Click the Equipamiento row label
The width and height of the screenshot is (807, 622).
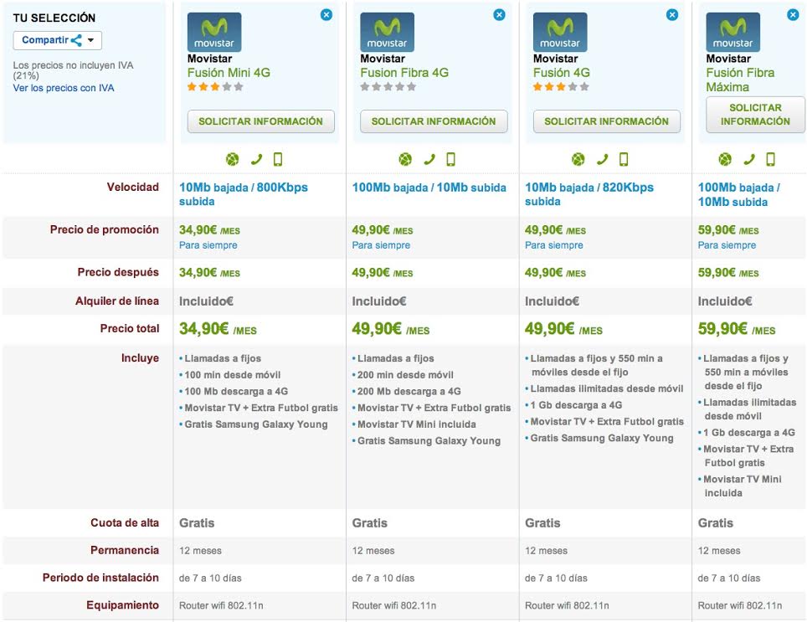(122, 605)
